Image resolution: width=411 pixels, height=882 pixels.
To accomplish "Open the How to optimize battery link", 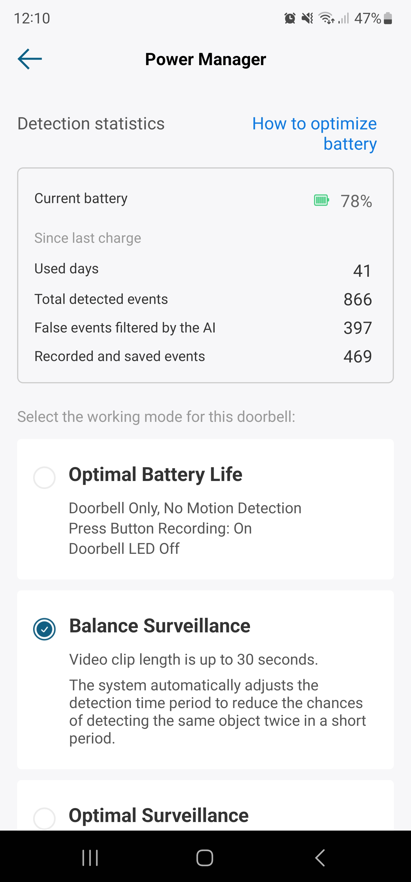I will tap(315, 134).
